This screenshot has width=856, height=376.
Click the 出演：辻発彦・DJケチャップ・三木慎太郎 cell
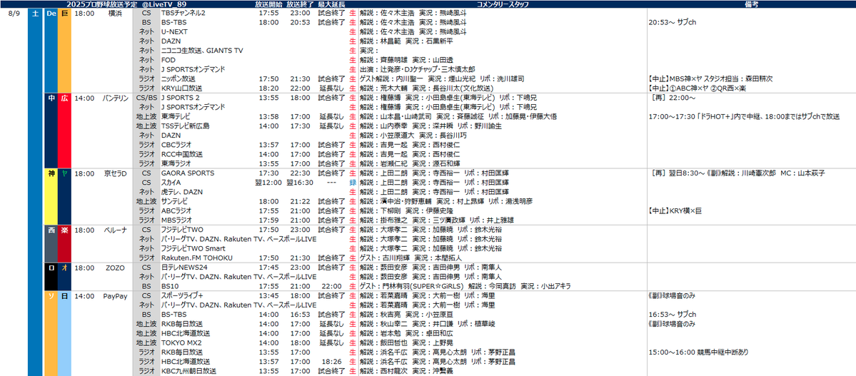[x=417, y=69]
